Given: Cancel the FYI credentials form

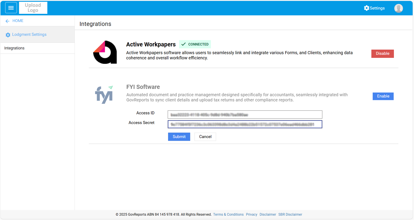Looking at the screenshot, I should [x=205, y=137].
